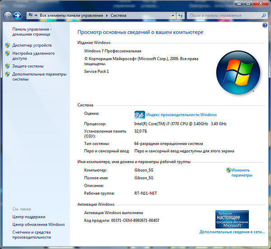
Task: Click shield icon beside 'Диспетчер устройств'
Action: [7, 45]
